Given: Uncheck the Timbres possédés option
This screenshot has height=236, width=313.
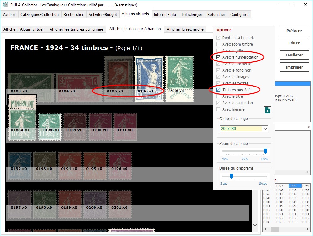Looking at the screenshot, I should click(x=218, y=90).
